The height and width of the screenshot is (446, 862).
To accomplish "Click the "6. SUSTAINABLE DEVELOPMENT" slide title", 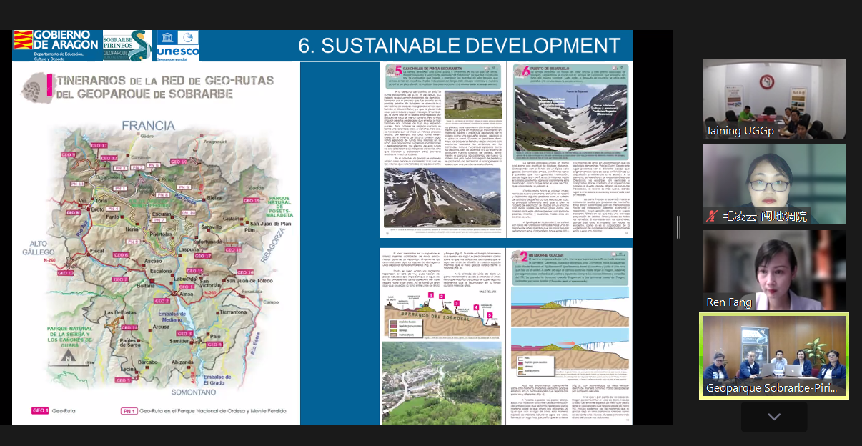I will [x=459, y=46].
